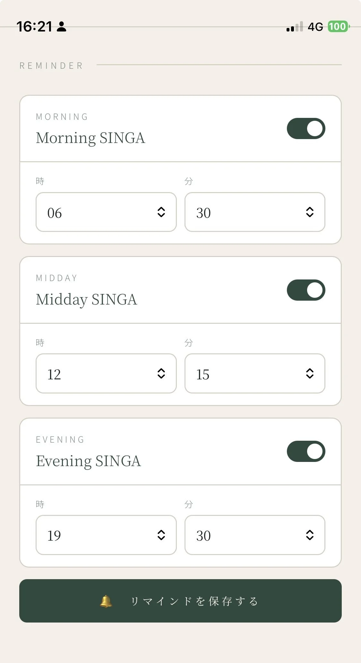This screenshot has width=361, height=663.
Task: Open the Morning minute dropdown showing 30
Action: (255, 212)
